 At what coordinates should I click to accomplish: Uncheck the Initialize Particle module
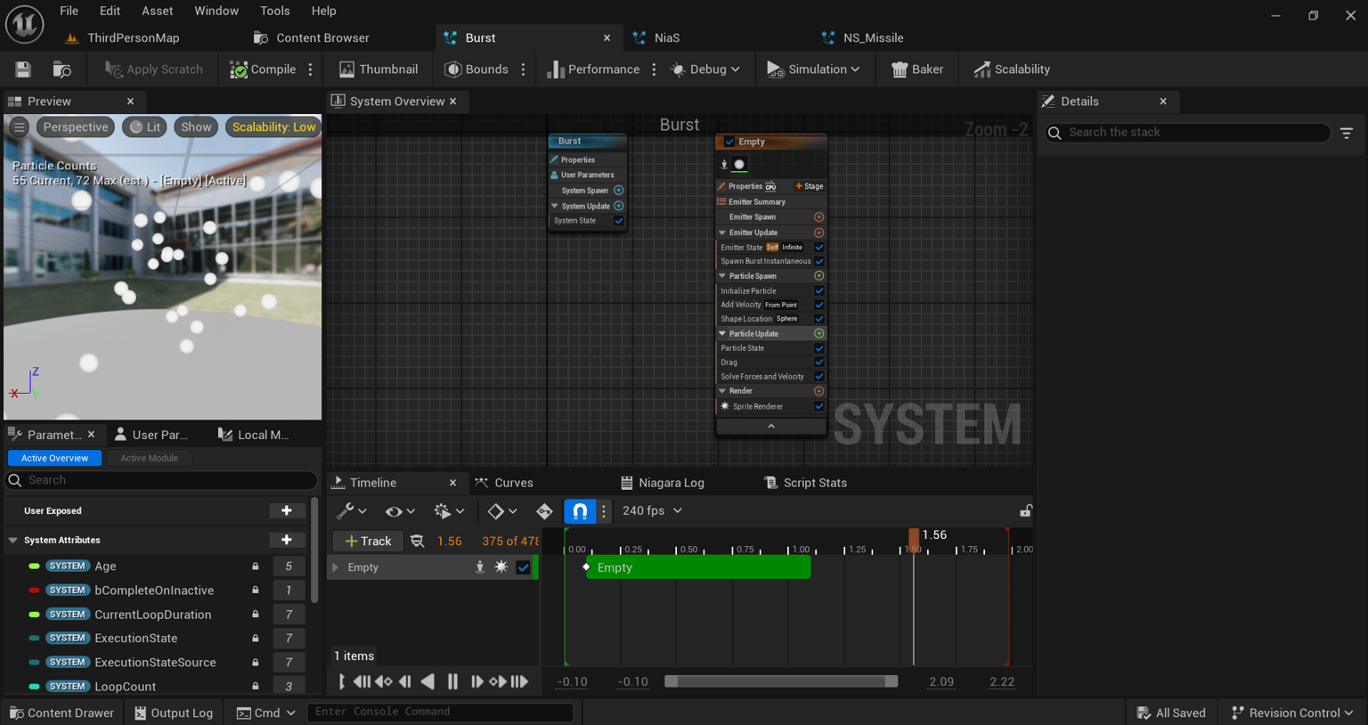tap(819, 291)
